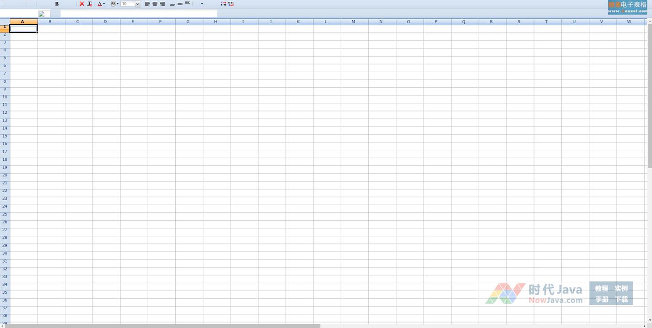Click the font color letter A icon
Viewport: 652px width, 328px height.
99,4
